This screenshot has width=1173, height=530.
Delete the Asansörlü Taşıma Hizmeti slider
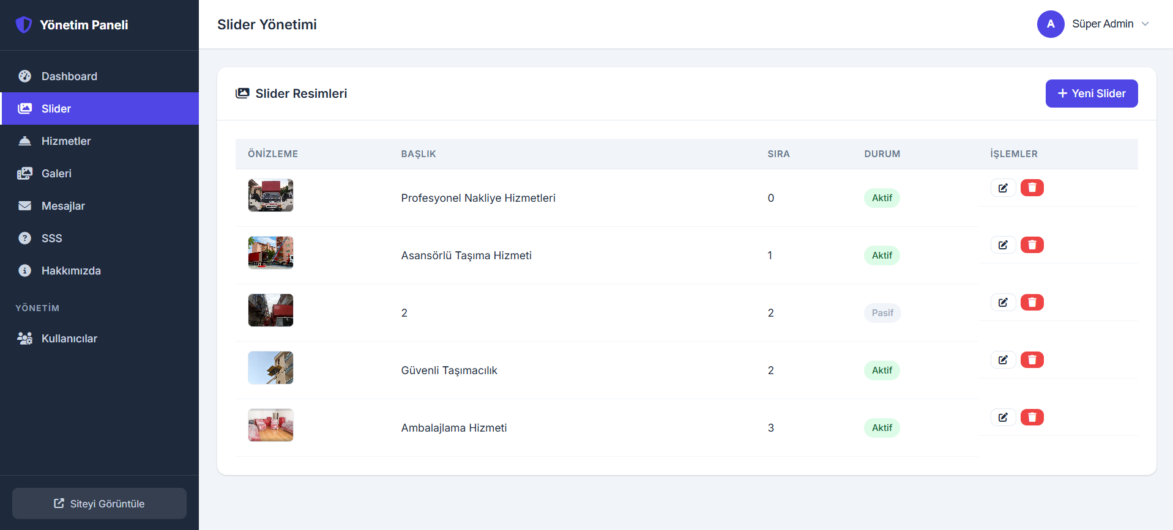[1032, 245]
